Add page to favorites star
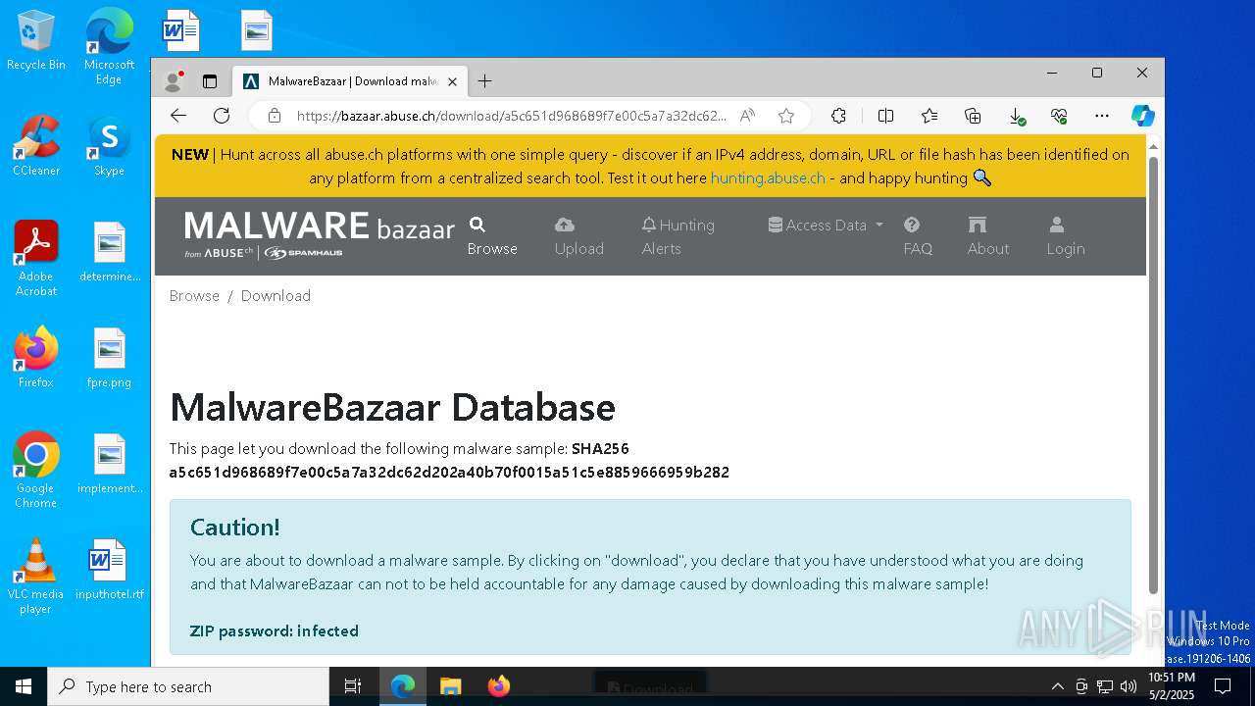The width and height of the screenshot is (1255, 706). click(786, 116)
